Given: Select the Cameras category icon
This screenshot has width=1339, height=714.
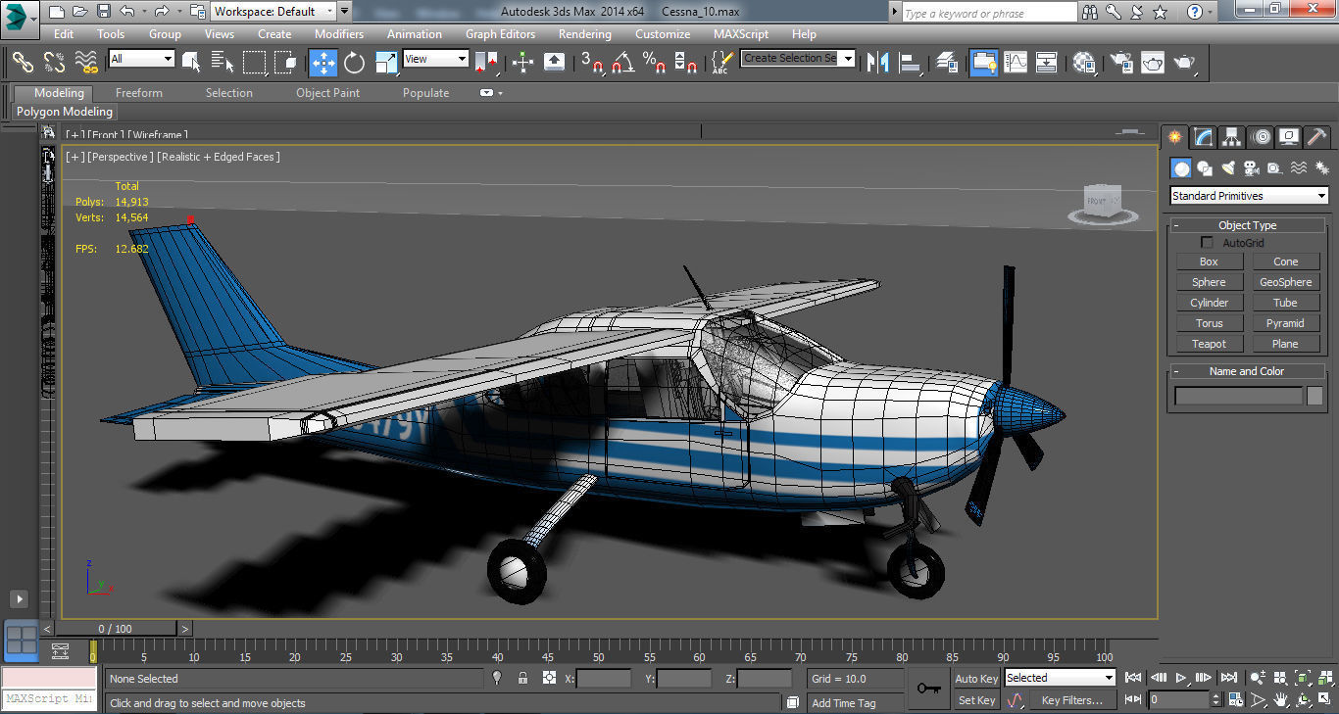Looking at the screenshot, I should point(1252,168).
